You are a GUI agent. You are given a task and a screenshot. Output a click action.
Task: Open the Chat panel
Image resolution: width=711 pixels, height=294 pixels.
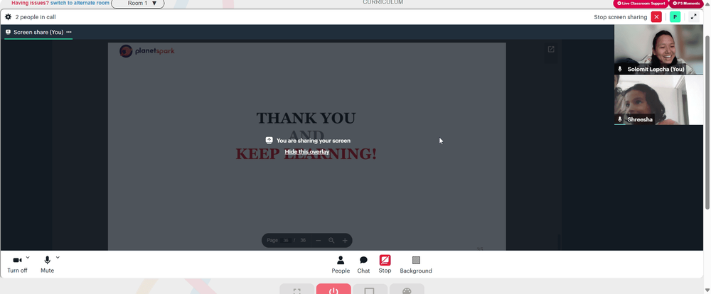point(363,265)
